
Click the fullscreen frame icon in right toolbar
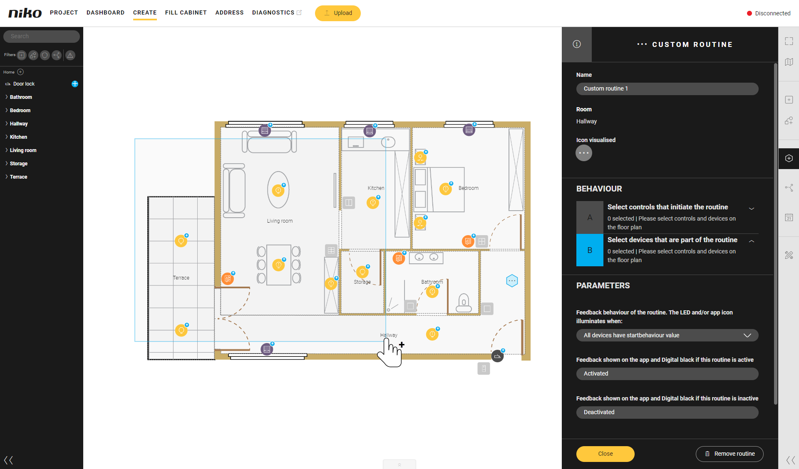[x=789, y=41]
